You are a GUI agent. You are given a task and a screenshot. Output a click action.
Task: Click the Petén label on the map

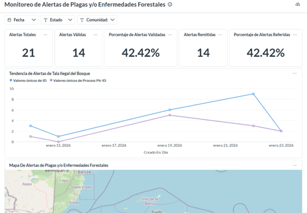[x=27, y=184]
